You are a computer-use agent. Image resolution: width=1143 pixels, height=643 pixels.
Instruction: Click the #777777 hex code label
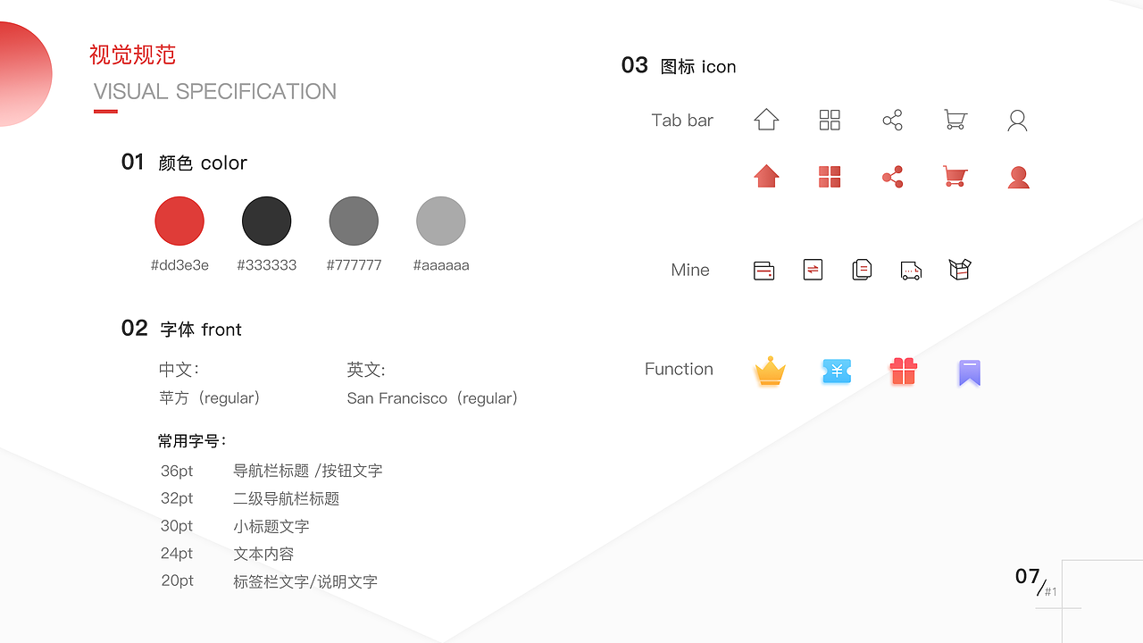(354, 265)
